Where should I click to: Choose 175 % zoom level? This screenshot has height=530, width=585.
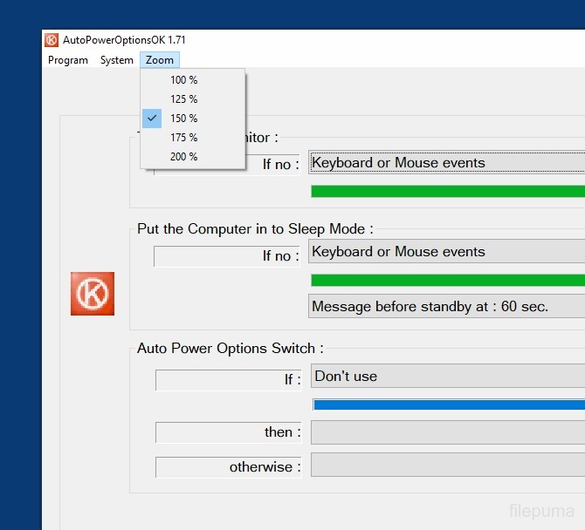pyautogui.click(x=184, y=138)
